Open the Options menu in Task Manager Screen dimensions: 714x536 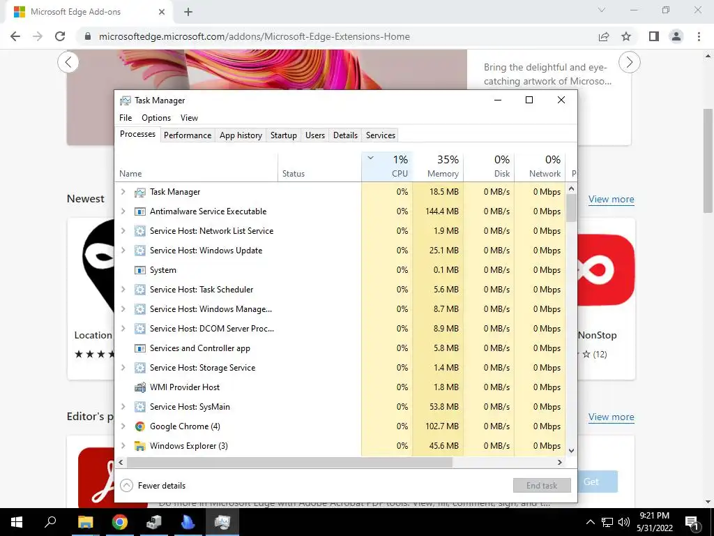click(156, 118)
